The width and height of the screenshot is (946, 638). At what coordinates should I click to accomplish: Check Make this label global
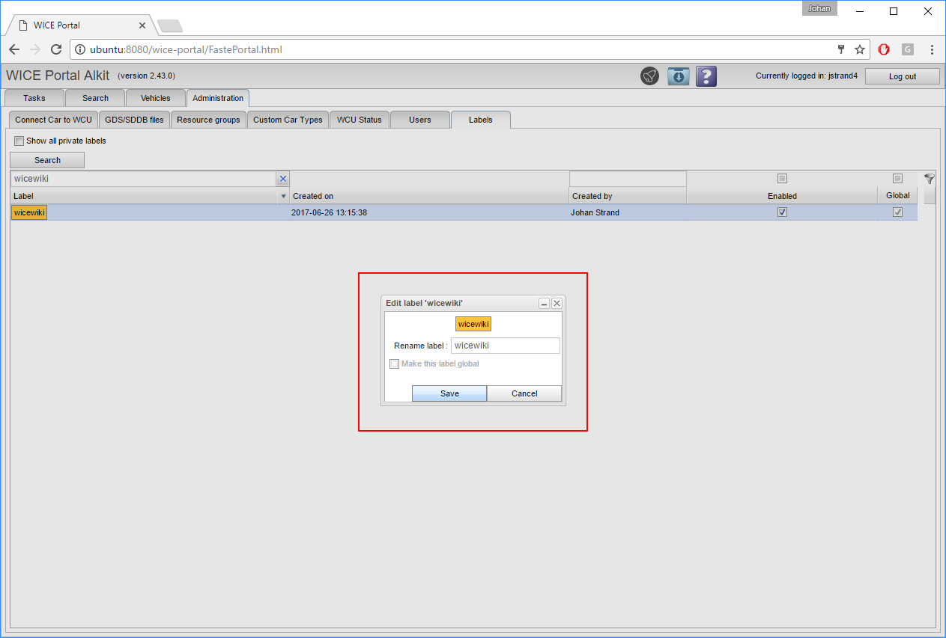tap(394, 364)
